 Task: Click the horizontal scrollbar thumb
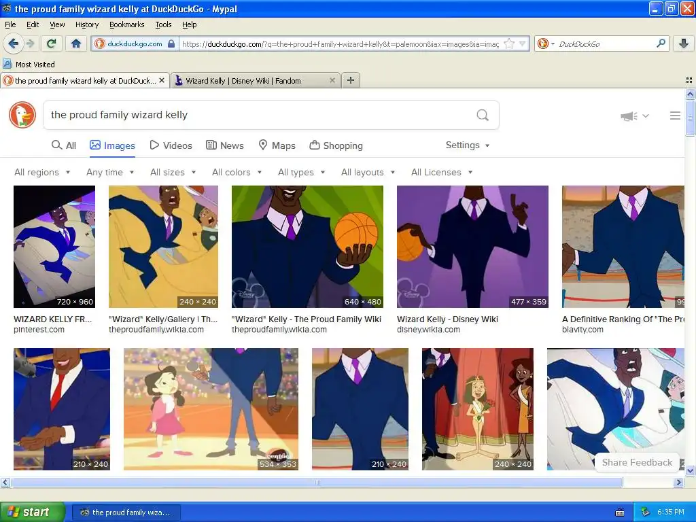click(x=317, y=483)
